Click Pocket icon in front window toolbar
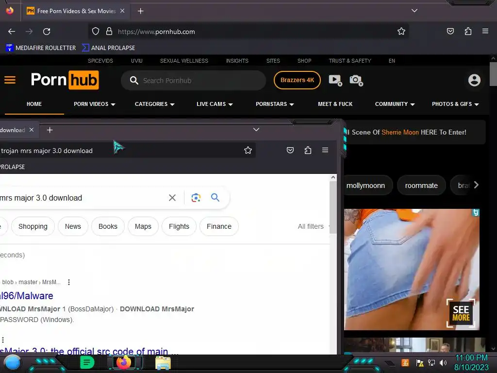This screenshot has height=373, width=497. pyautogui.click(x=290, y=150)
